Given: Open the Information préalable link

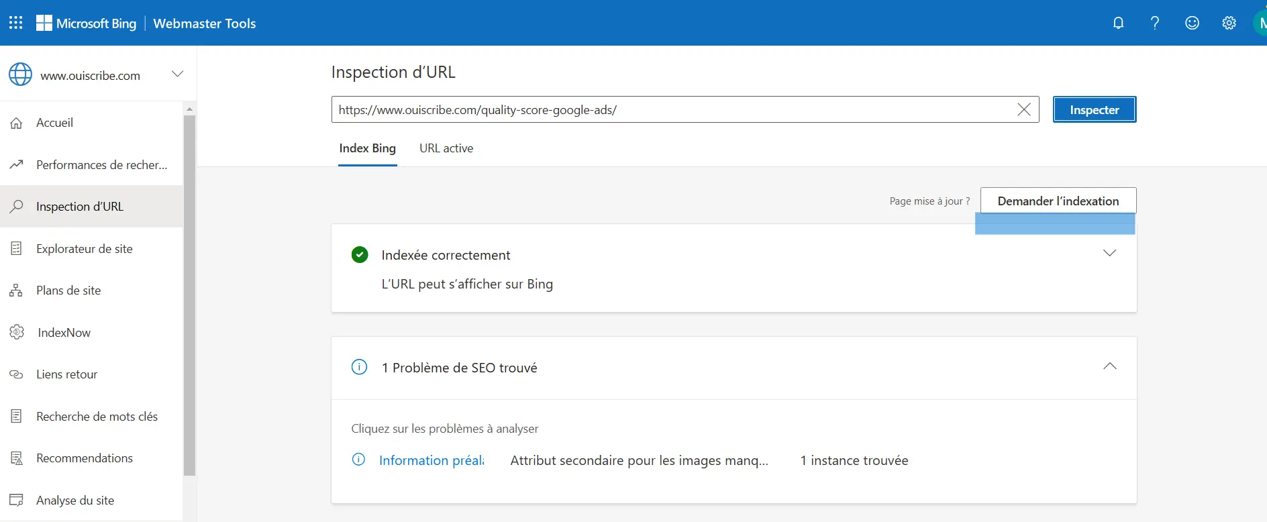Looking at the screenshot, I should 432,460.
